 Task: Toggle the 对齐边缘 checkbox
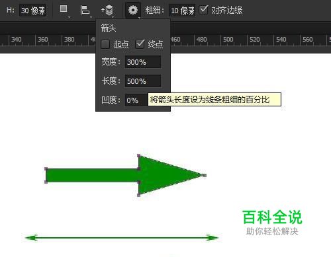click(x=203, y=10)
